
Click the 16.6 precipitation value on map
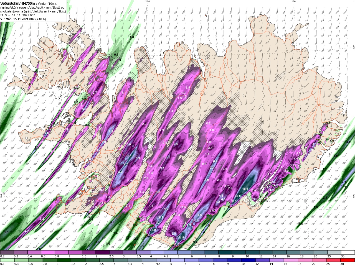245,189
